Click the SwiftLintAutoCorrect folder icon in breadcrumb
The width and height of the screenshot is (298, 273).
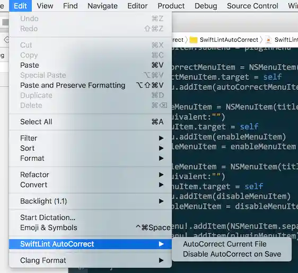click(194, 40)
